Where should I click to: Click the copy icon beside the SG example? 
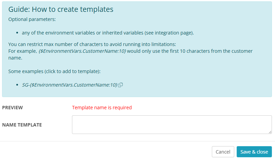pyautogui.click(x=121, y=85)
